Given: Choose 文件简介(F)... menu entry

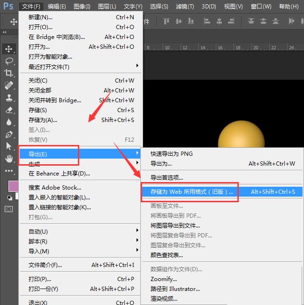Looking at the screenshot, I should point(80,265).
